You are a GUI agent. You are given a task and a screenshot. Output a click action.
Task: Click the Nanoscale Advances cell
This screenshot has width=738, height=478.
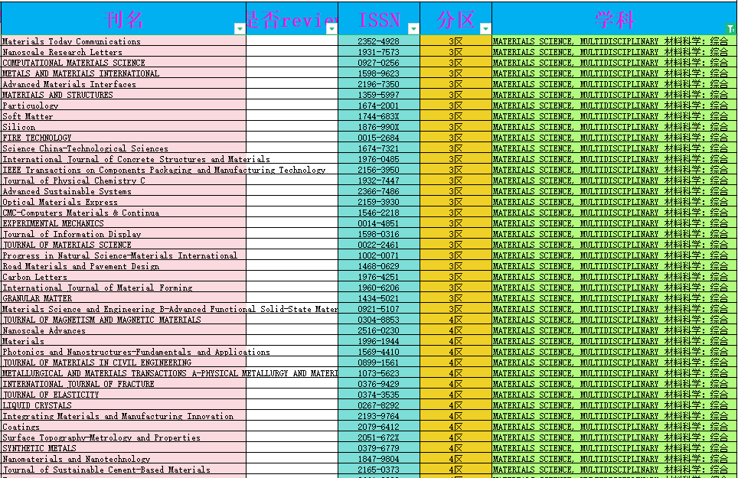(x=123, y=330)
